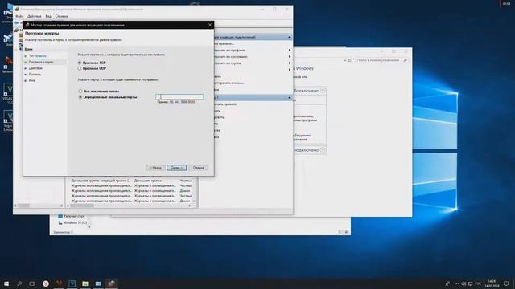The image size is (515, 289).
Task: Select the UDP protocol radio button
Action: click(x=80, y=68)
